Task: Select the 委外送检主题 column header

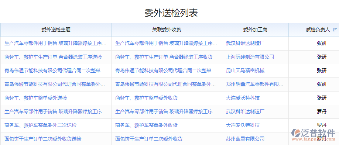Action: pos(56,30)
